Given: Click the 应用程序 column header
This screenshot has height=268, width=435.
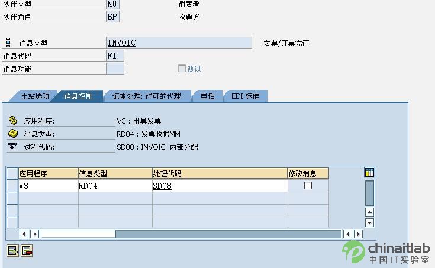Looking at the screenshot, I should 49,173.
